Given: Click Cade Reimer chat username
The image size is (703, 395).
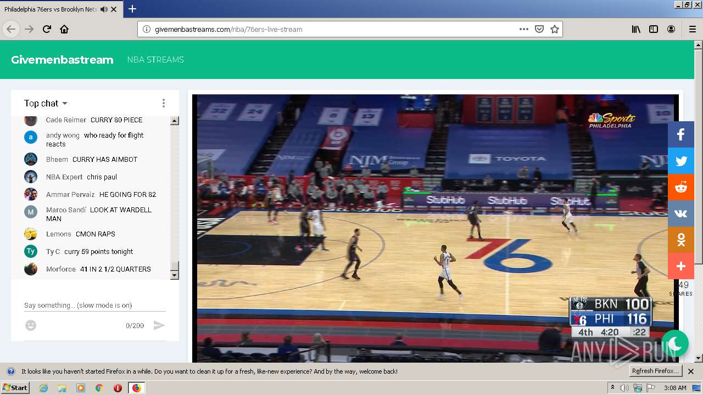Looking at the screenshot, I should click(x=66, y=120).
